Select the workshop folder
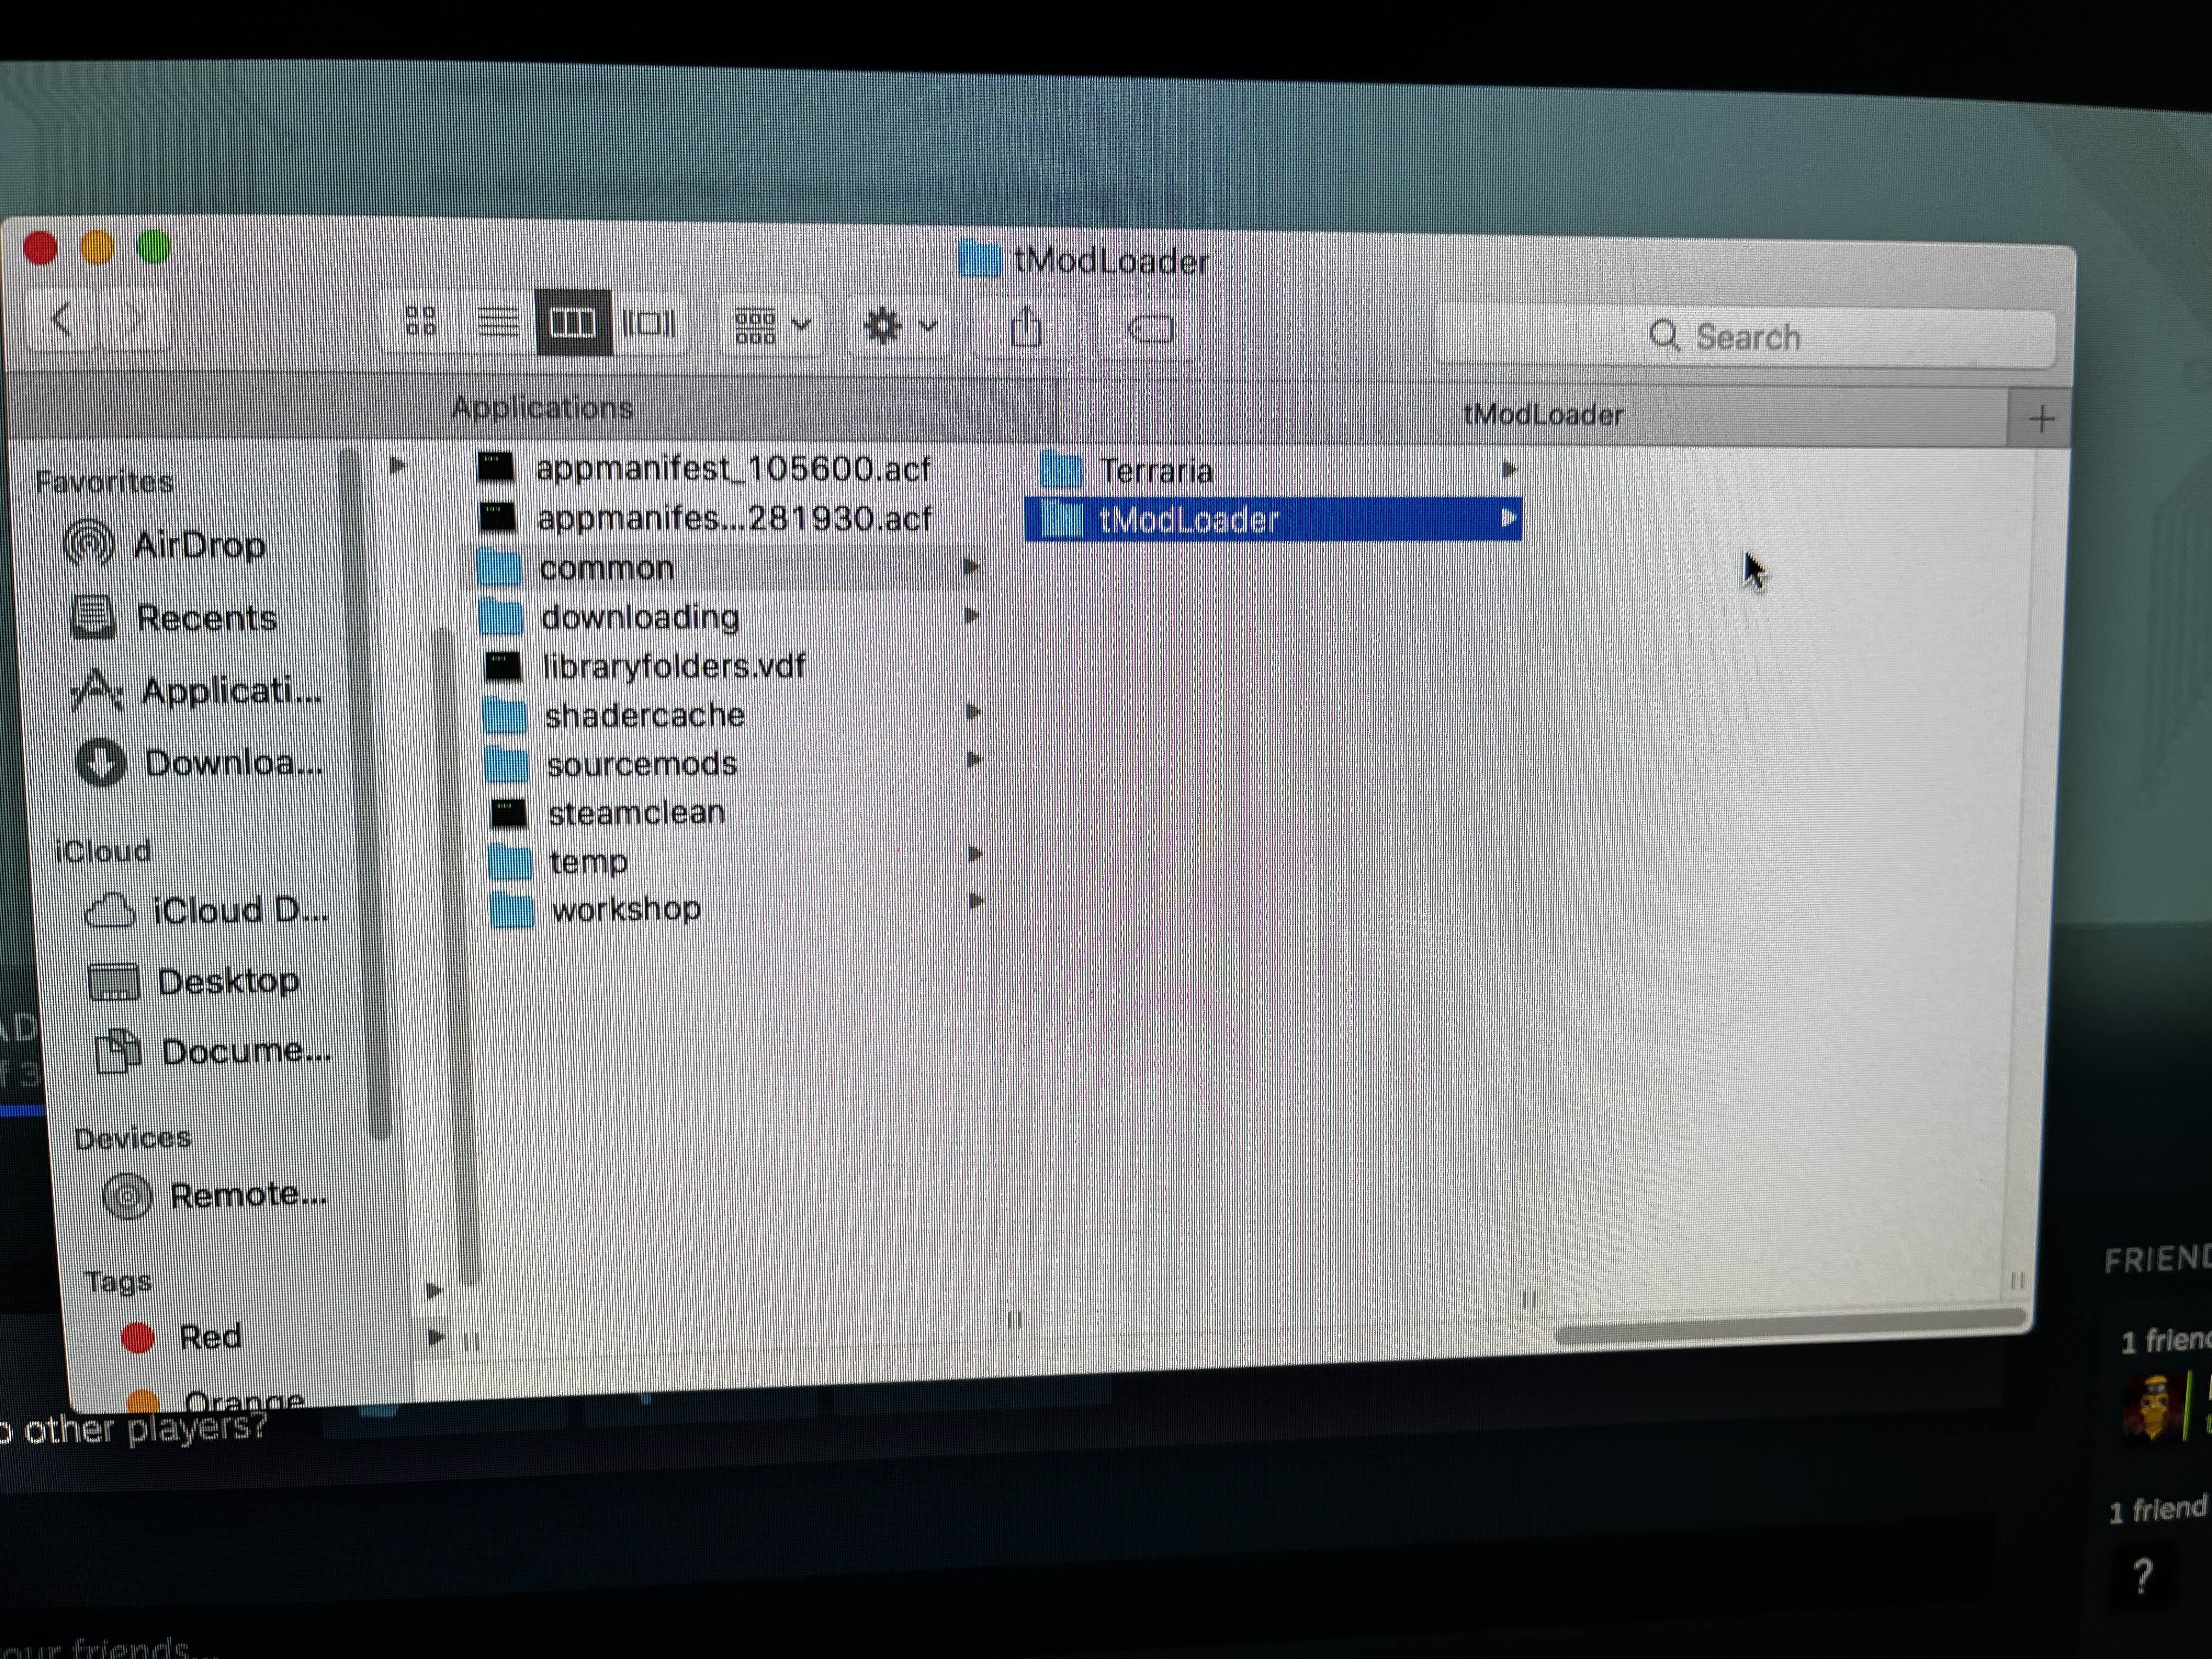Viewport: 2212px width, 1659px height. [x=625, y=909]
